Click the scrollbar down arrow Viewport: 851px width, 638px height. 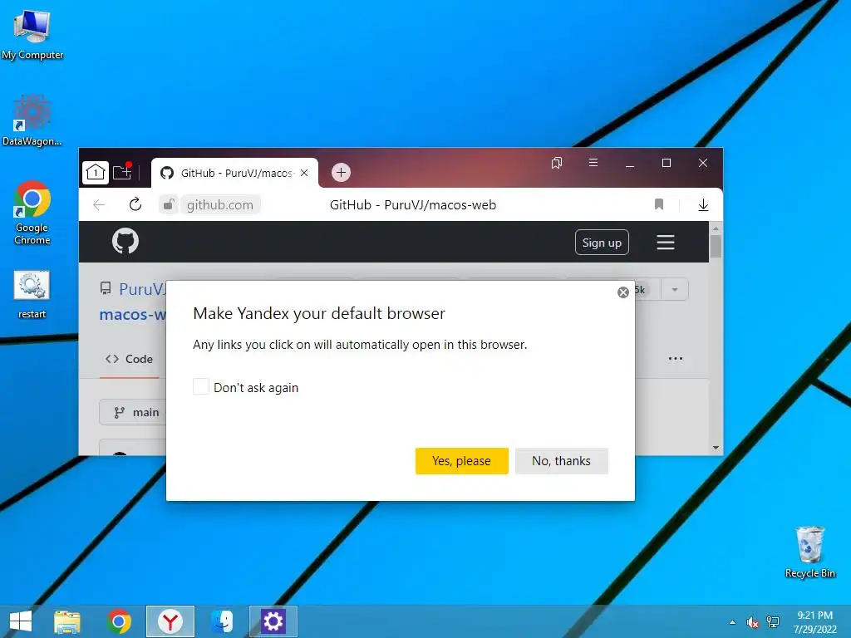[x=716, y=448]
